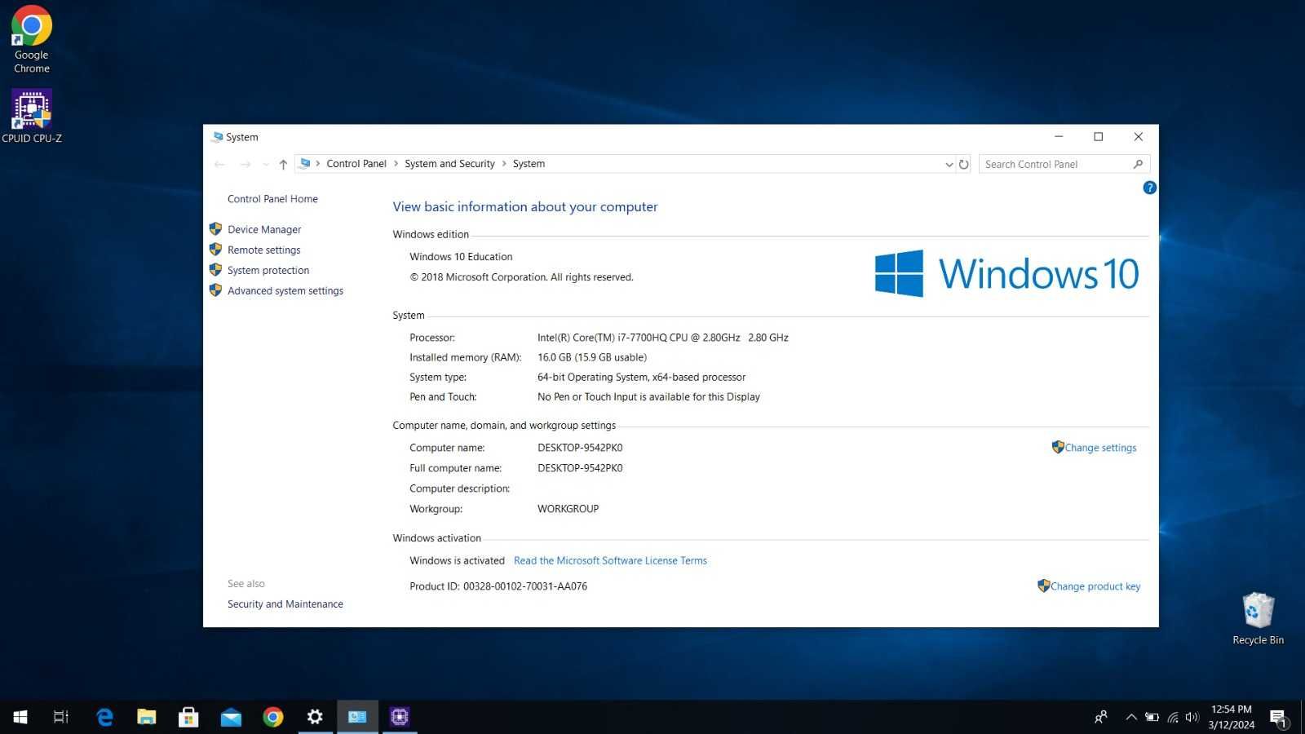Open the People icon in system tray
The height and width of the screenshot is (734, 1305).
[x=1100, y=717]
